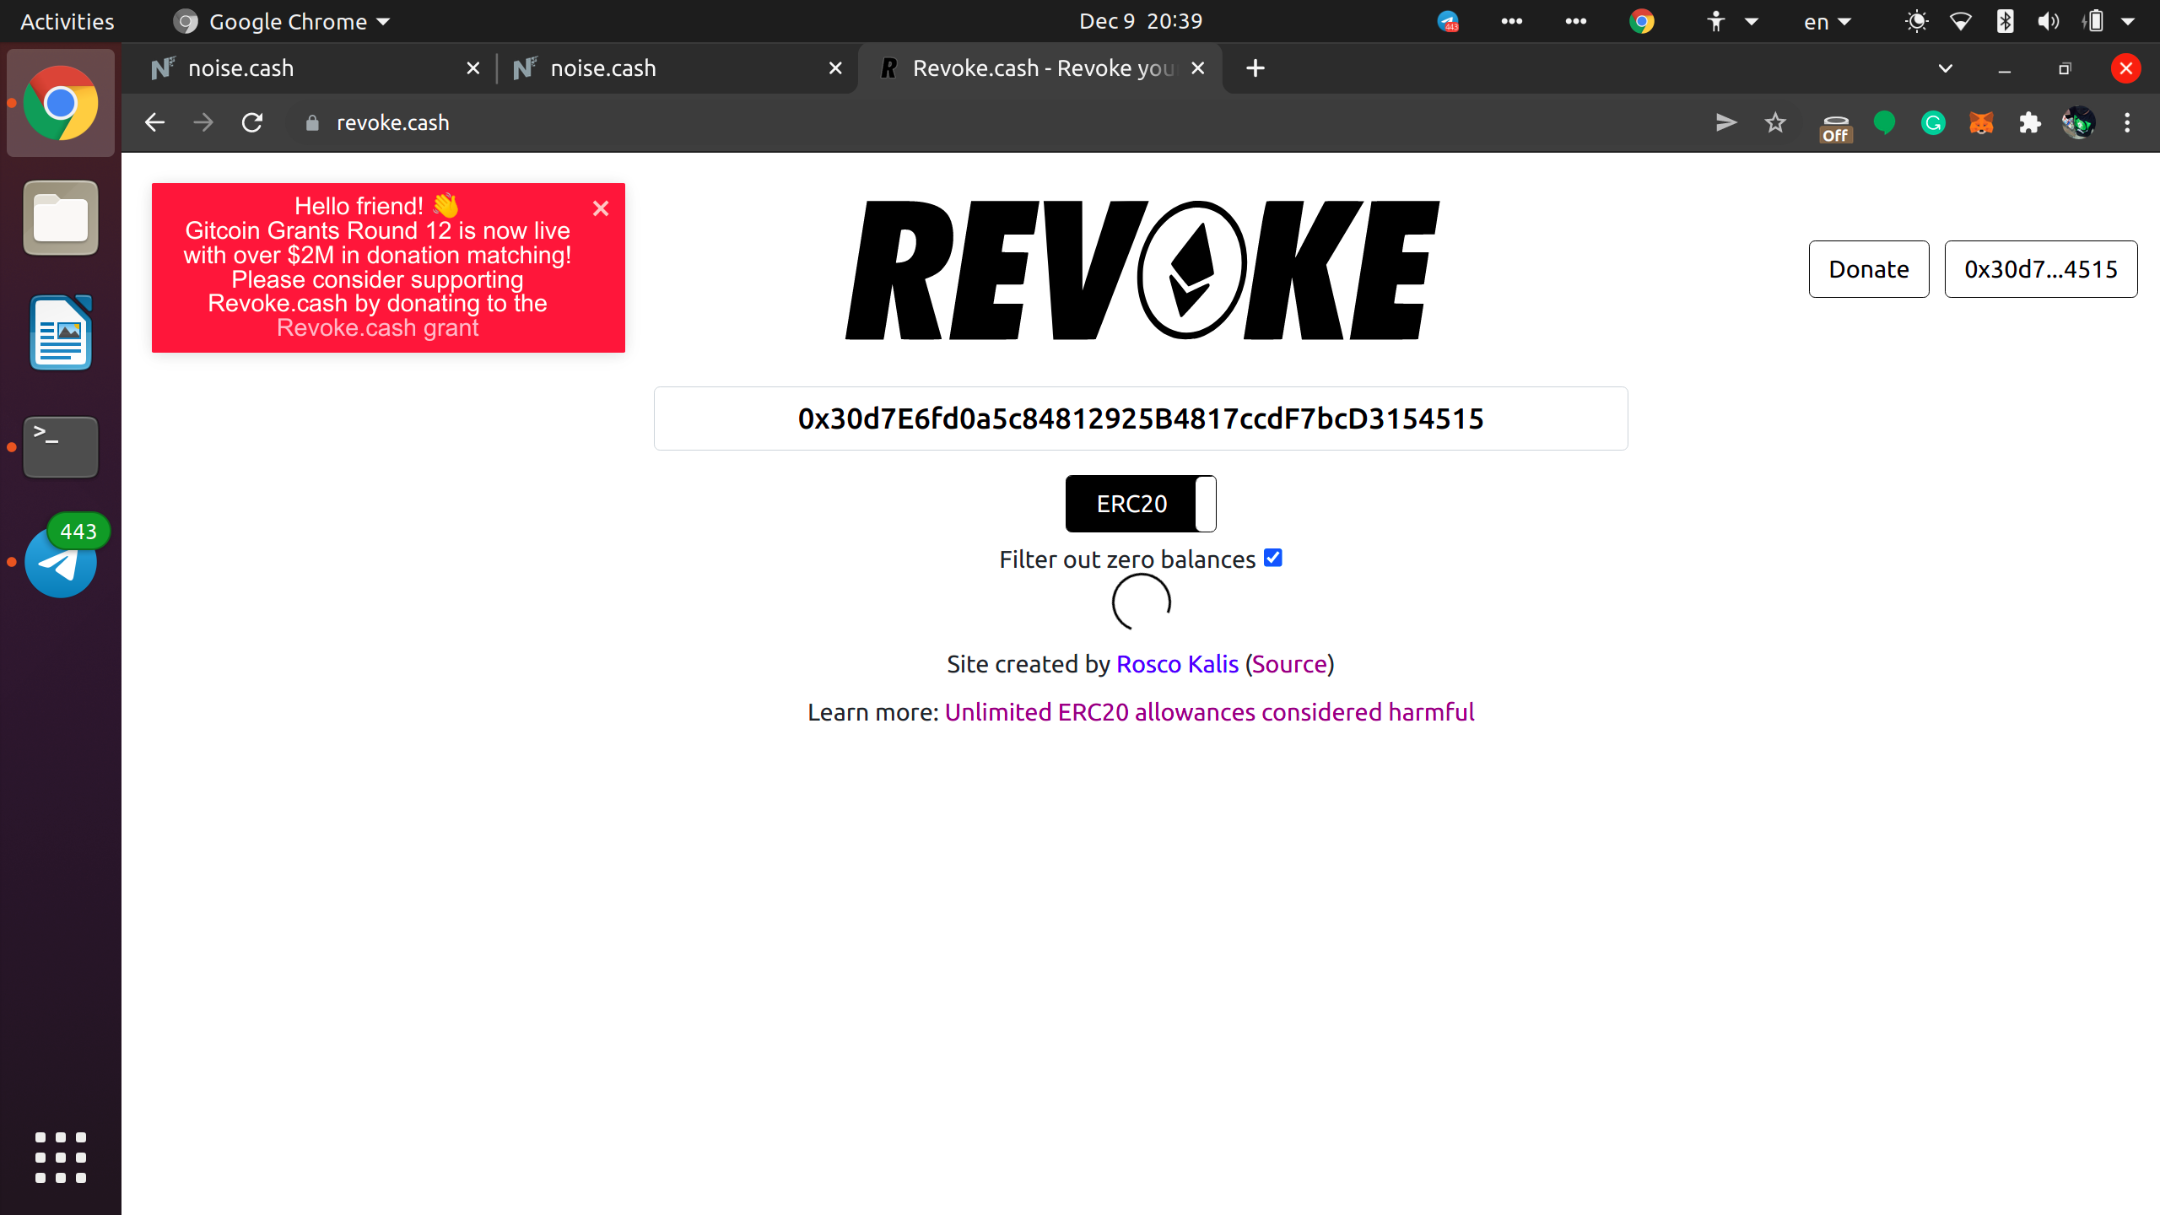
Task: Close the Revoke.cash tab
Action: [x=1198, y=68]
